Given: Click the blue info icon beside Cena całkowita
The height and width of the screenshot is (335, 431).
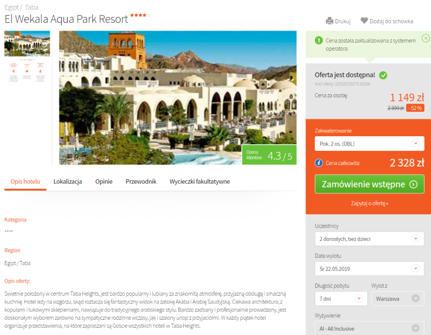Looking at the screenshot, I should tap(319, 163).
